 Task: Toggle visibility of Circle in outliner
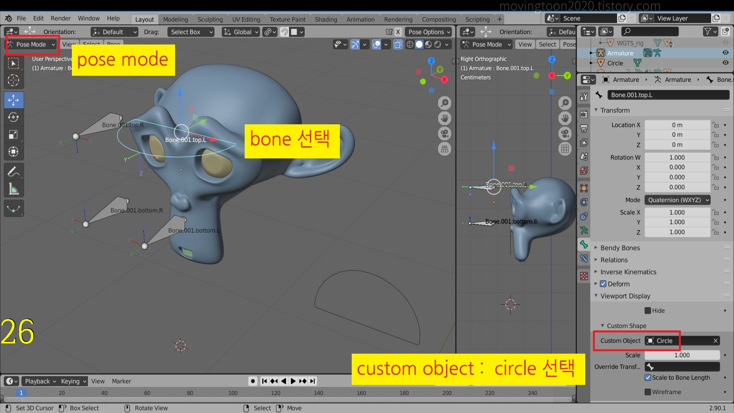point(725,63)
